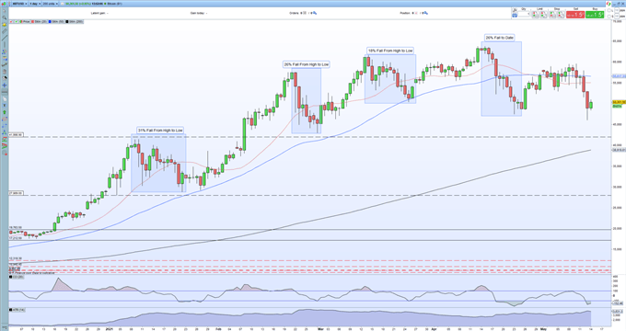Open the 1 day timeframe dropdown
This screenshot has height=331, width=626.
pos(35,4)
